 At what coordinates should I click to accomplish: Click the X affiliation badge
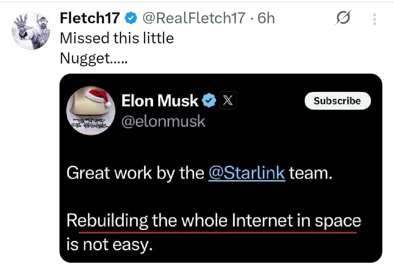coord(228,101)
